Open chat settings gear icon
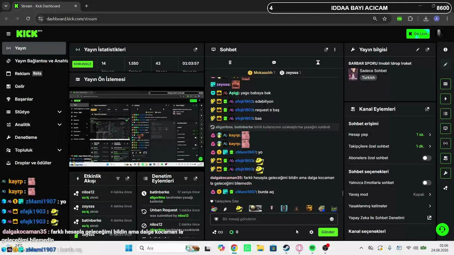 (311, 232)
